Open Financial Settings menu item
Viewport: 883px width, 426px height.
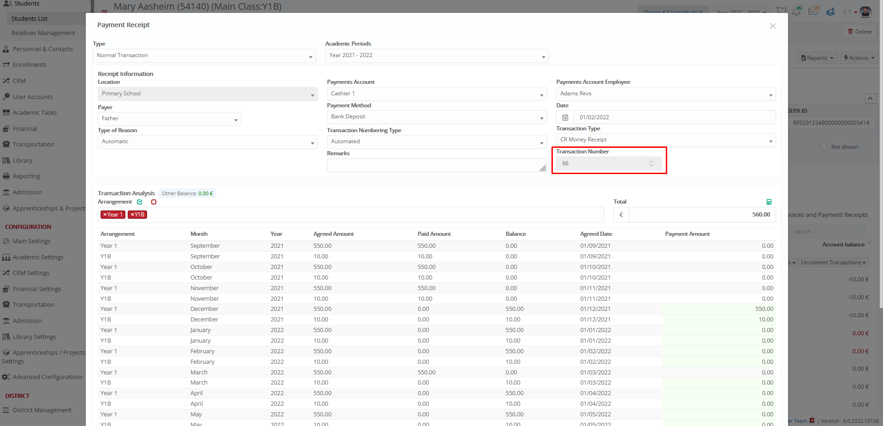point(37,289)
